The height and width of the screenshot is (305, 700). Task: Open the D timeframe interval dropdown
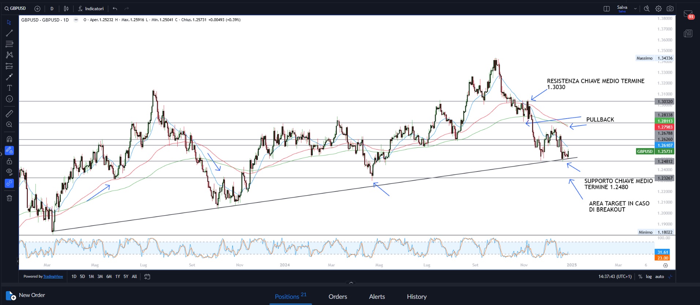coord(52,9)
